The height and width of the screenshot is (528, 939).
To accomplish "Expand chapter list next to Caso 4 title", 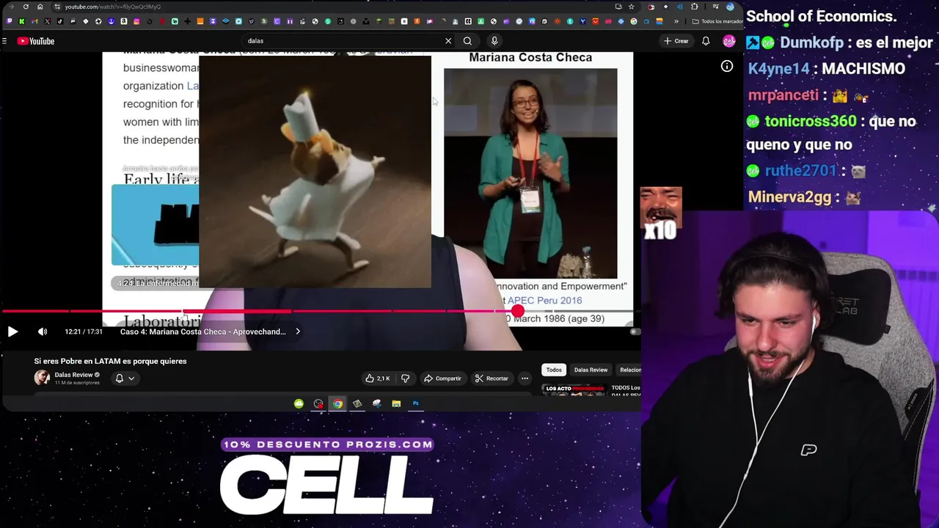I will pyautogui.click(x=298, y=331).
